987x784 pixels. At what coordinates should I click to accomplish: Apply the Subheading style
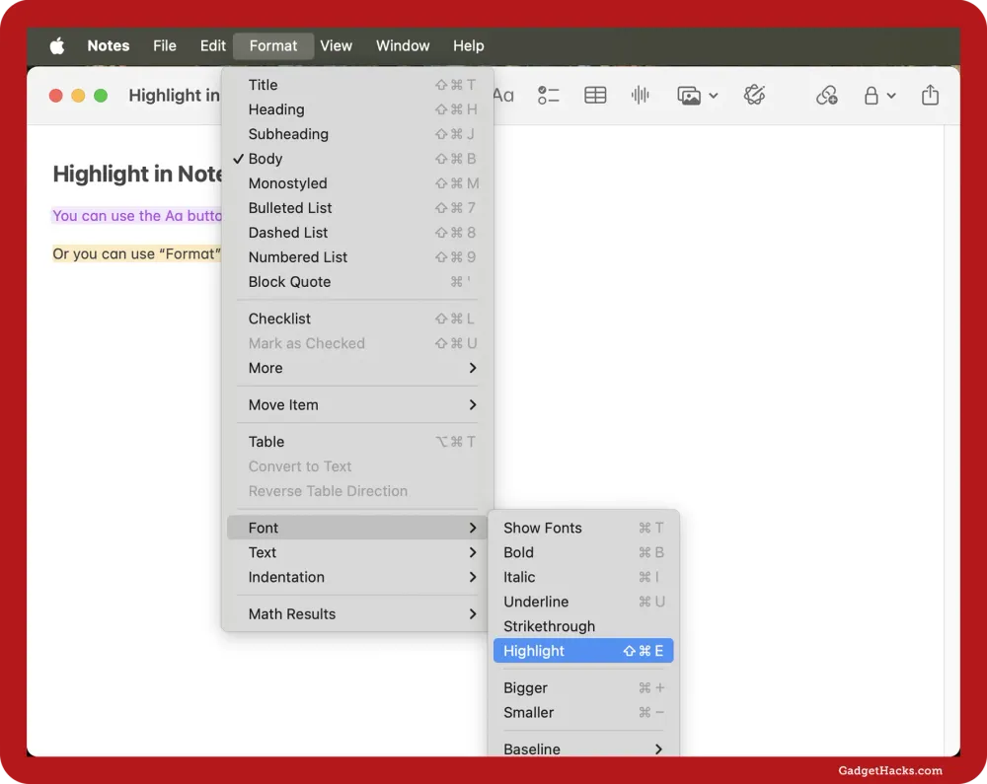coord(357,134)
